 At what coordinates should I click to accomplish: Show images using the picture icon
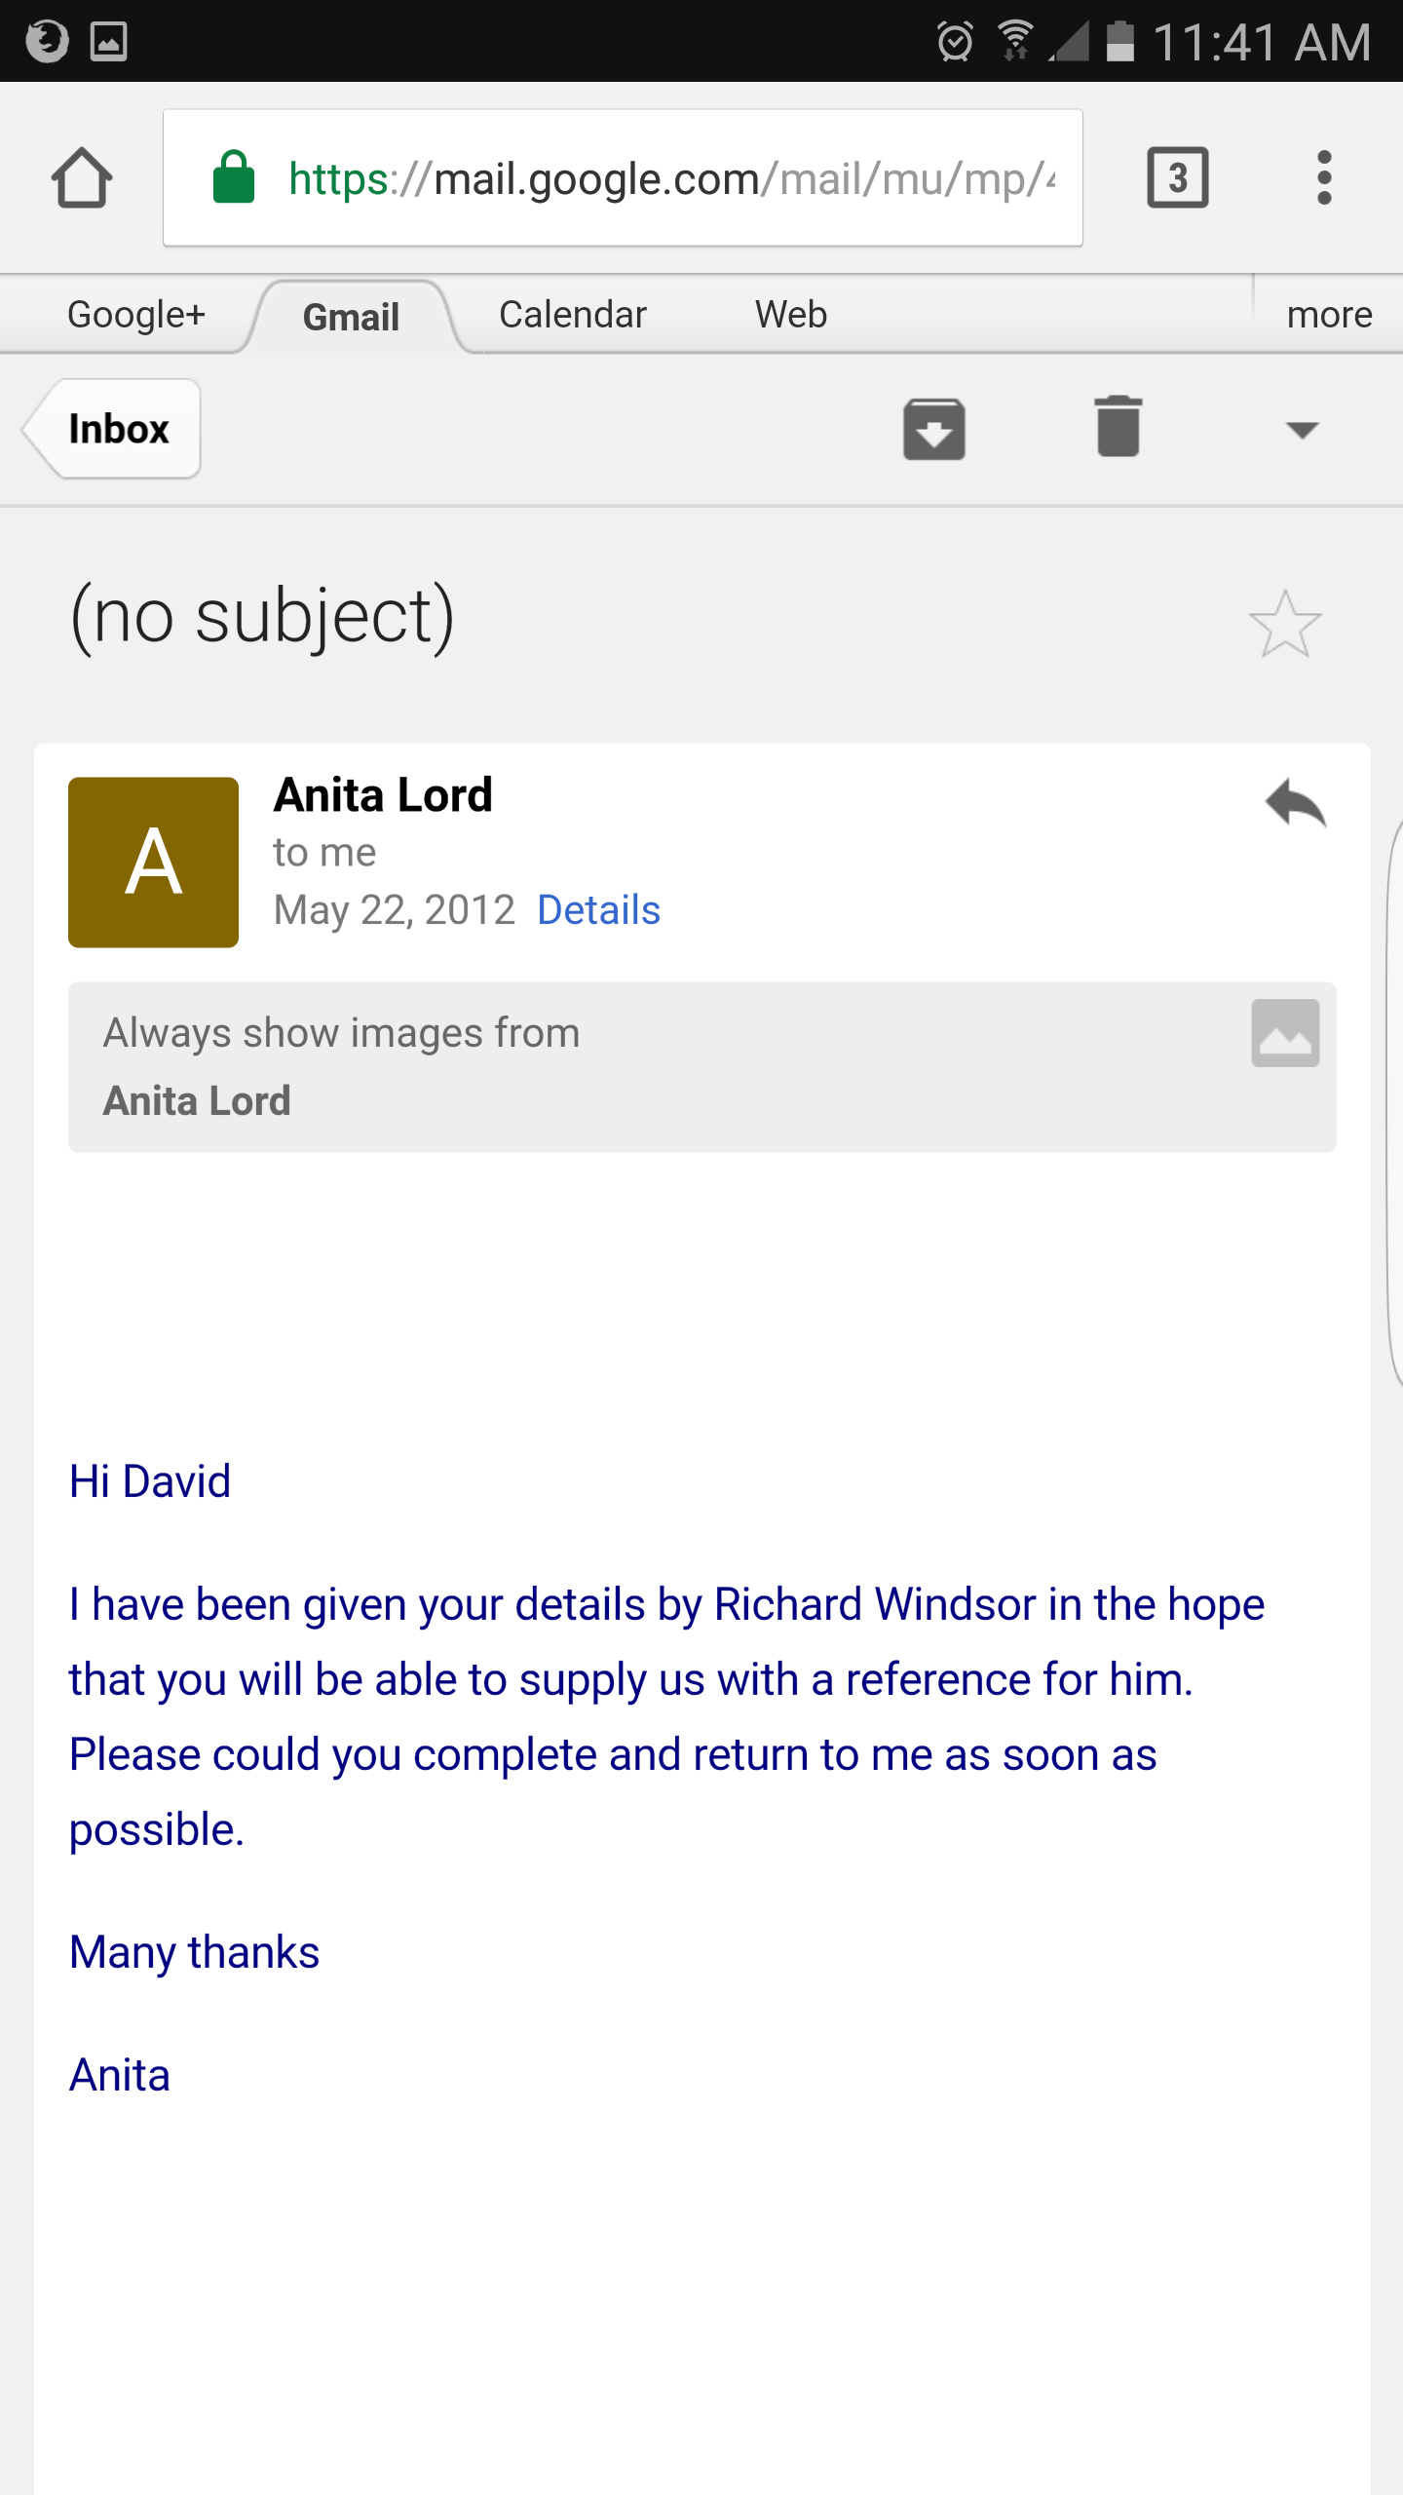pos(1285,1033)
